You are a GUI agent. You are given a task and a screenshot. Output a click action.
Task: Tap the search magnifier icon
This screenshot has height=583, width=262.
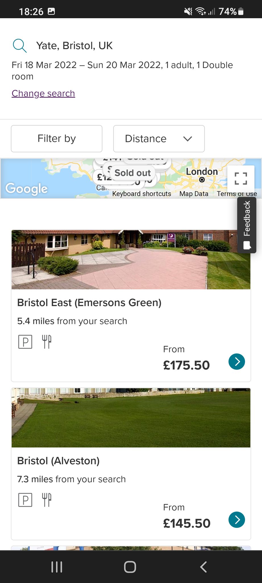tap(20, 46)
